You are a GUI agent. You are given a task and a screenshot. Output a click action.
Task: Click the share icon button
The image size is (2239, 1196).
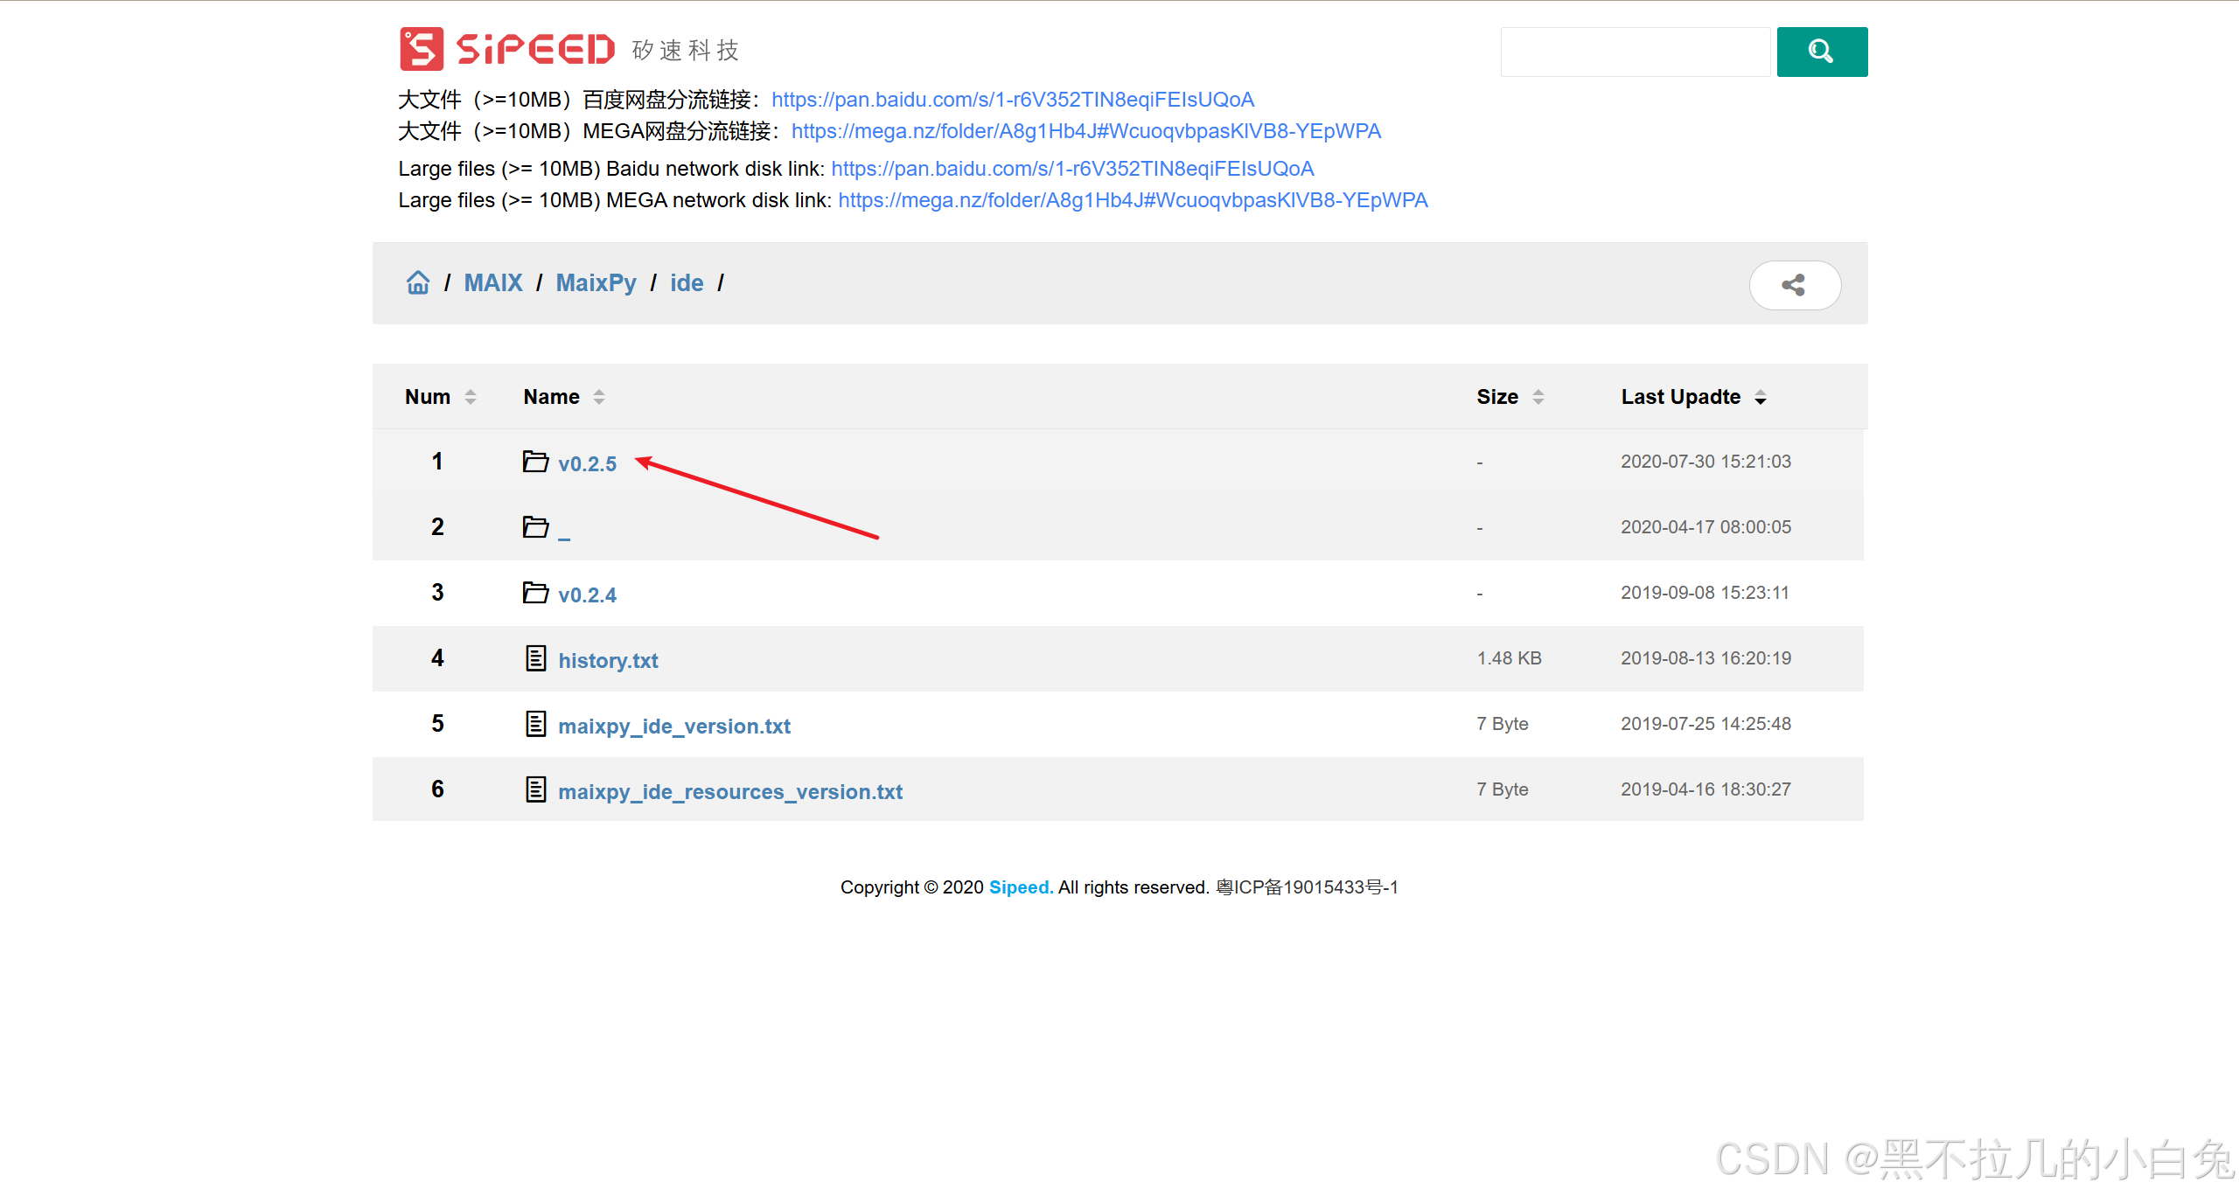[x=1794, y=285]
